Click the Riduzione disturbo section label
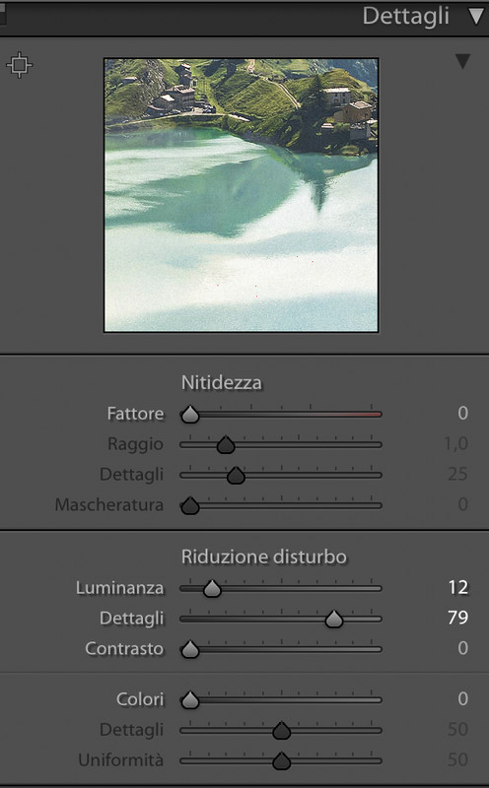 pyautogui.click(x=264, y=557)
